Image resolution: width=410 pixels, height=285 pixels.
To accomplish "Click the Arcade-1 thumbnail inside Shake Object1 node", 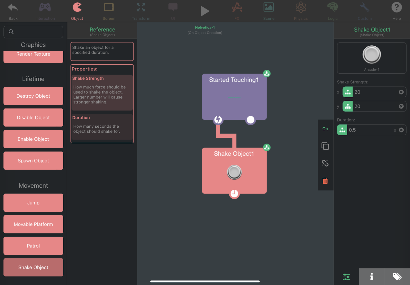I will point(234,172).
